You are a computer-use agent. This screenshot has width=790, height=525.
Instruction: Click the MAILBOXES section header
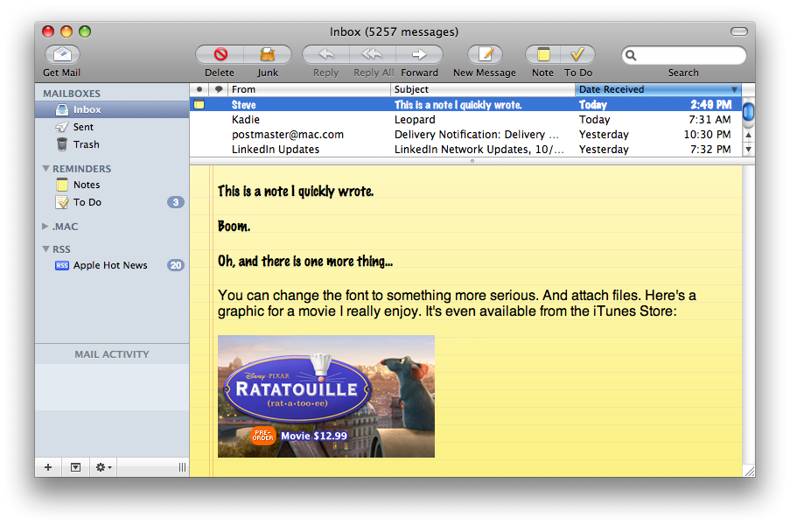(72, 94)
